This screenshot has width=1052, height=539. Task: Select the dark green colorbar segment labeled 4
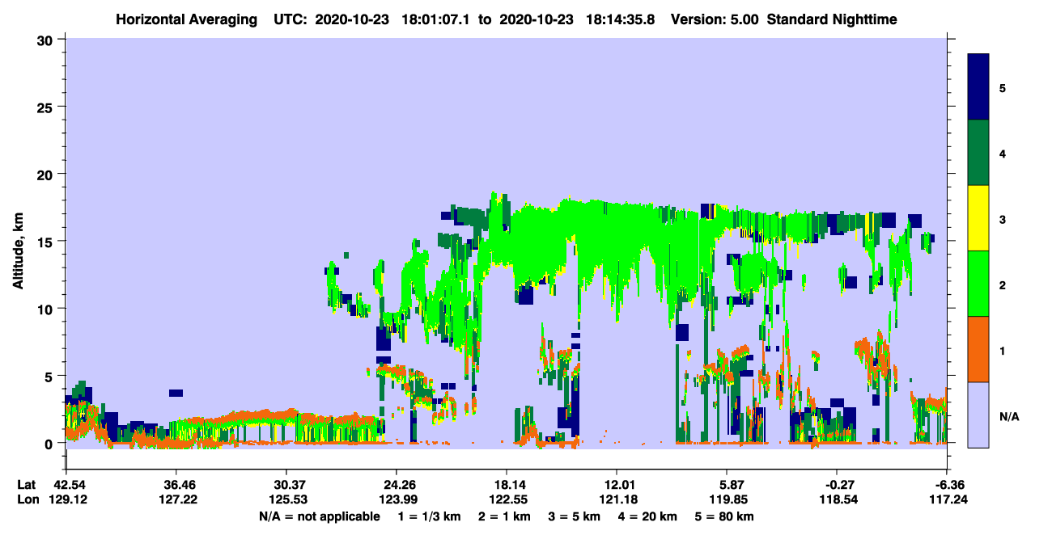[978, 153]
